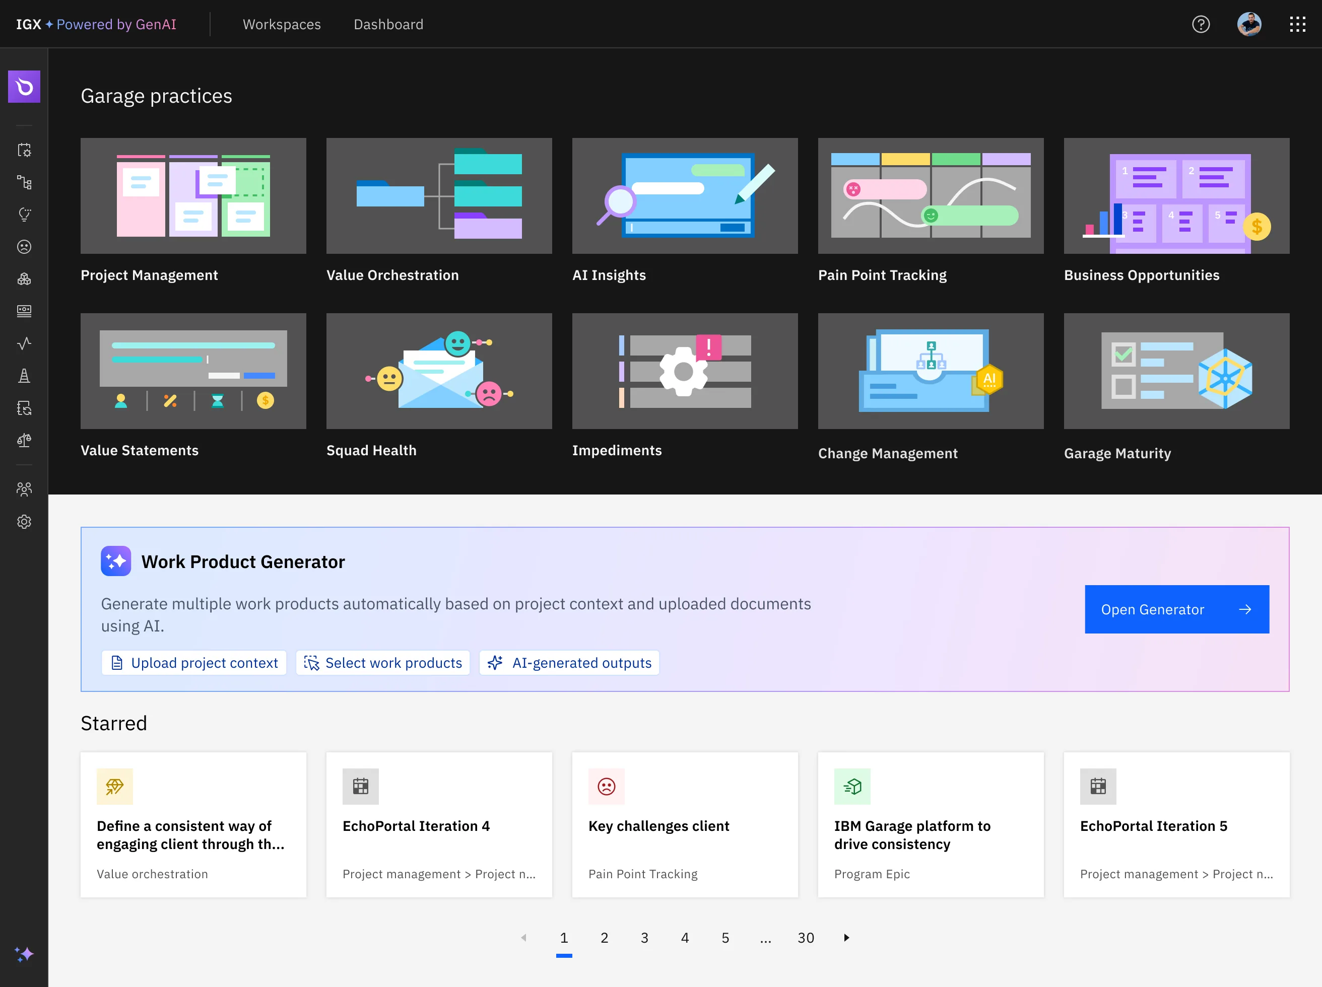Open starred card 'Define a consistent way of'

point(193,824)
